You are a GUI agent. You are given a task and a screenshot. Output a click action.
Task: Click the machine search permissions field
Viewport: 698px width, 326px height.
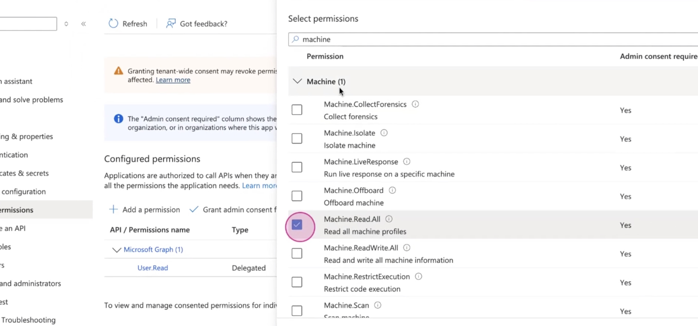(x=493, y=40)
